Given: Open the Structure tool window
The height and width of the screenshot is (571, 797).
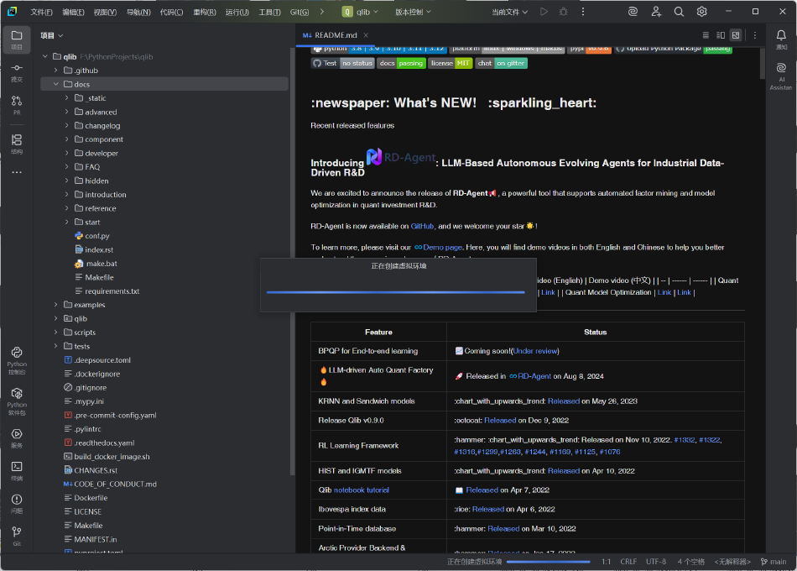Looking at the screenshot, I should [x=17, y=144].
